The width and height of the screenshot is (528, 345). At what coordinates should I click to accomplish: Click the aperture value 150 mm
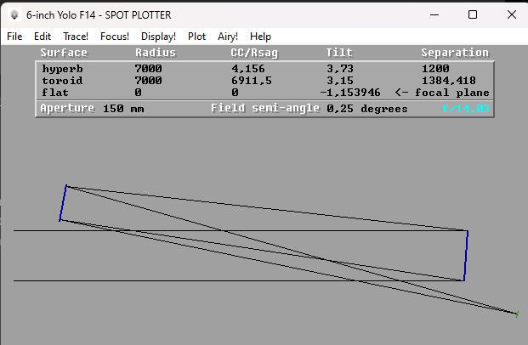123,109
